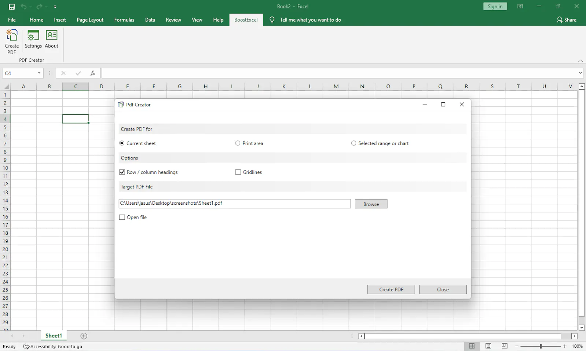Click the formula bar input
This screenshot has height=351, width=586.
coord(340,73)
